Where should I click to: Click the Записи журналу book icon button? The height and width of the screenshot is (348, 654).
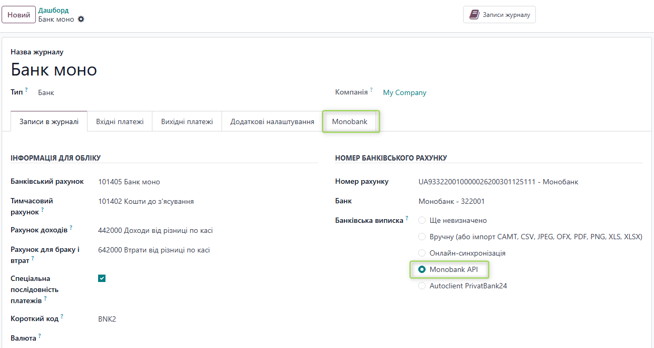tap(498, 14)
